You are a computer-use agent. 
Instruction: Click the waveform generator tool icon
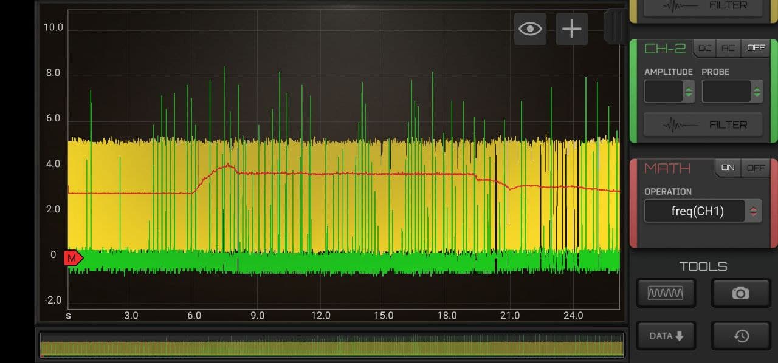(x=666, y=293)
